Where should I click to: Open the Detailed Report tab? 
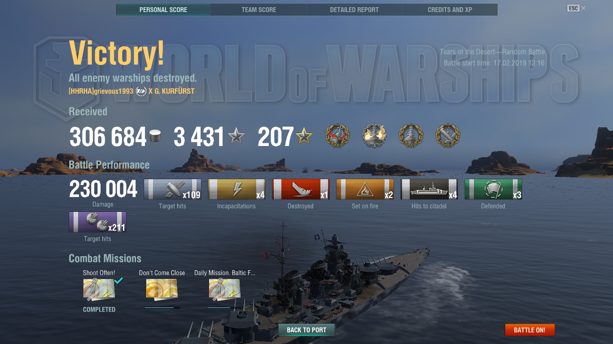(355, 9)
